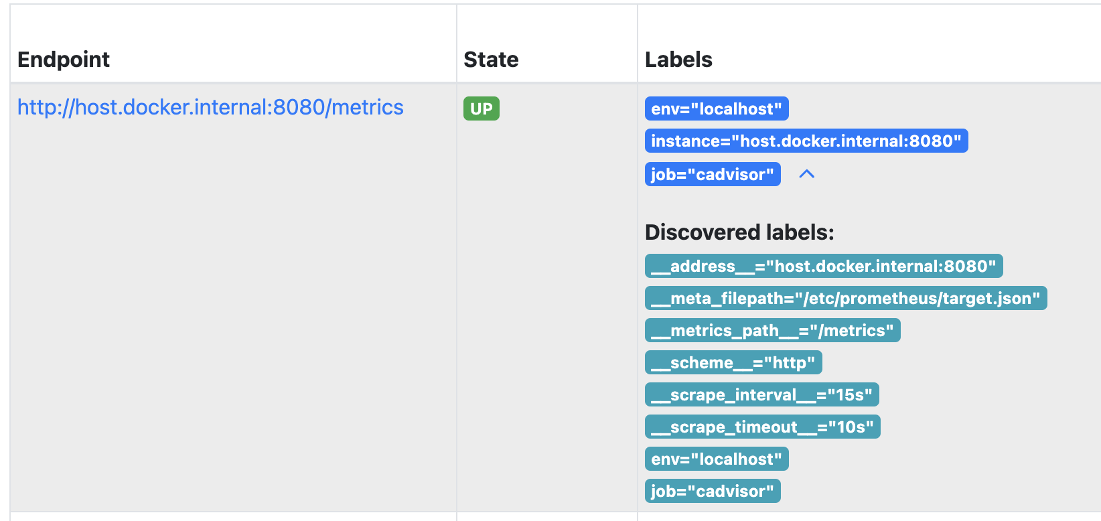
Task: Select the __scrape_interval__="15s" label
Action: point(762,394)
